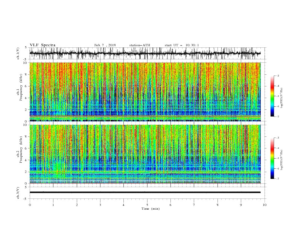Click the "2" tick on the time axis
298x230 pixels.
pyautogui.click(x=77, y=205)
